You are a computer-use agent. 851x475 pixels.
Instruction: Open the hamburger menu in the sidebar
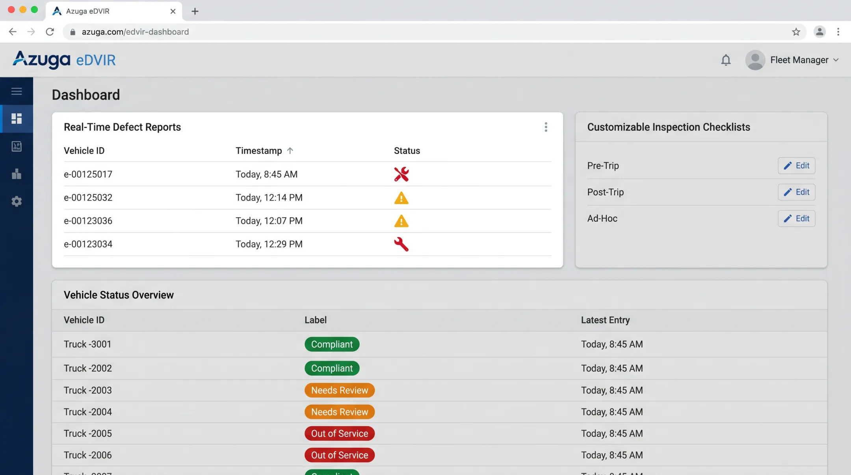click(x=17, y=91)
